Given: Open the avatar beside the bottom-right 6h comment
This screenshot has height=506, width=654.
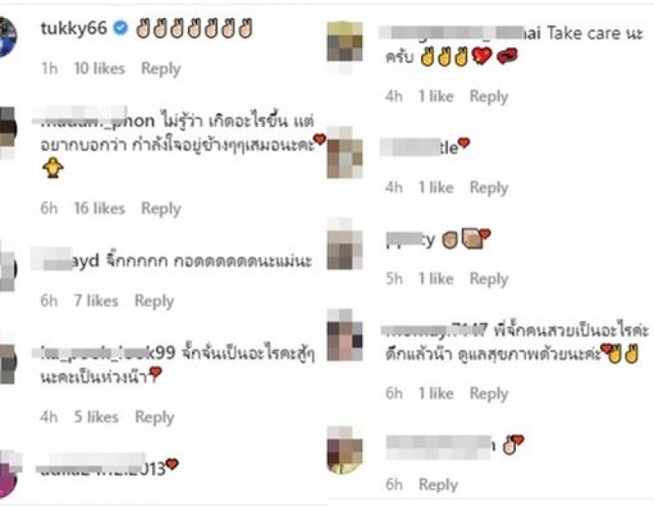Looking at the screenshot, I should pyautogui.click(x=344, y=450).
